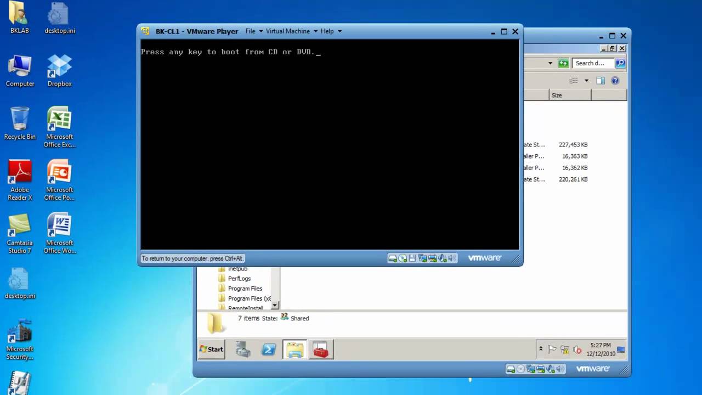Click the magnifier search button in Explorer
This screenshot has width=702, height=395.
pos(620,63)
